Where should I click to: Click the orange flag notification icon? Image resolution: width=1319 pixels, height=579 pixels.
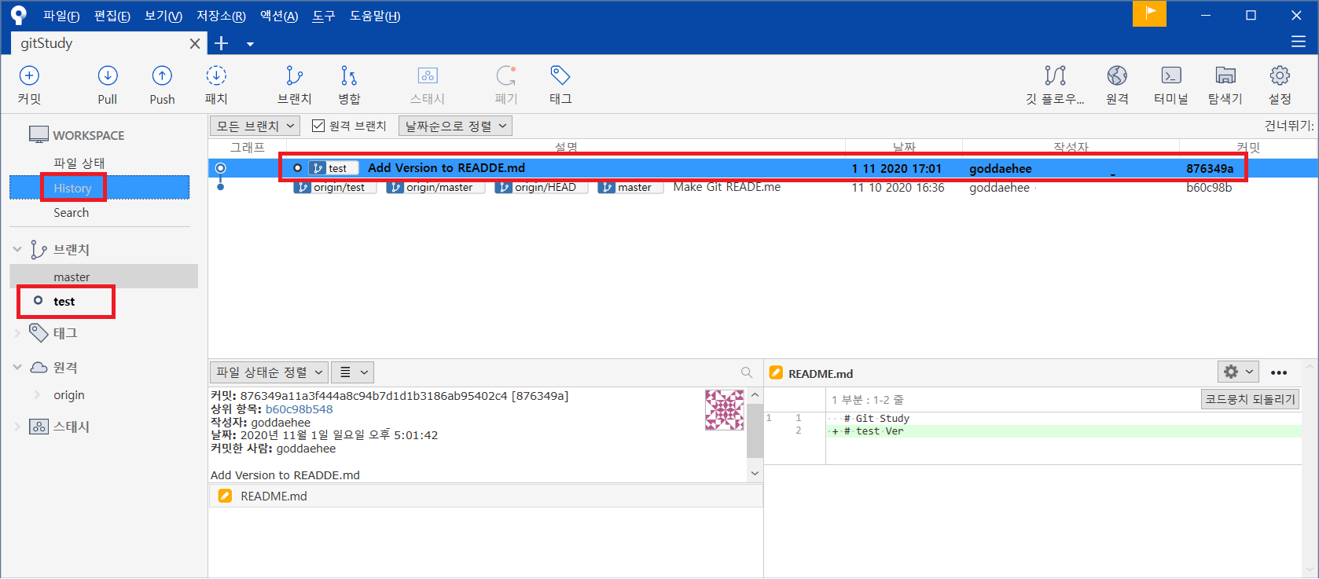pos(1149,13)
